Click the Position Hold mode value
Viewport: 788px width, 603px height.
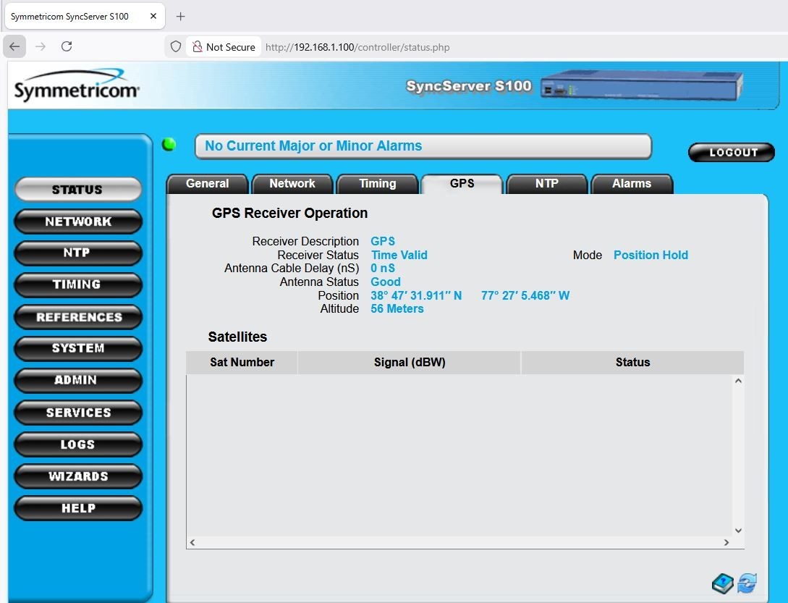point(651,255)
